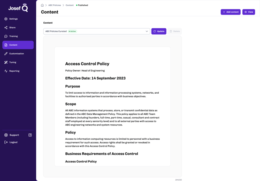This screenshot has height=181, width=260.
Task: Click the Share icon in sidebar
Action: tap(6, 28)
